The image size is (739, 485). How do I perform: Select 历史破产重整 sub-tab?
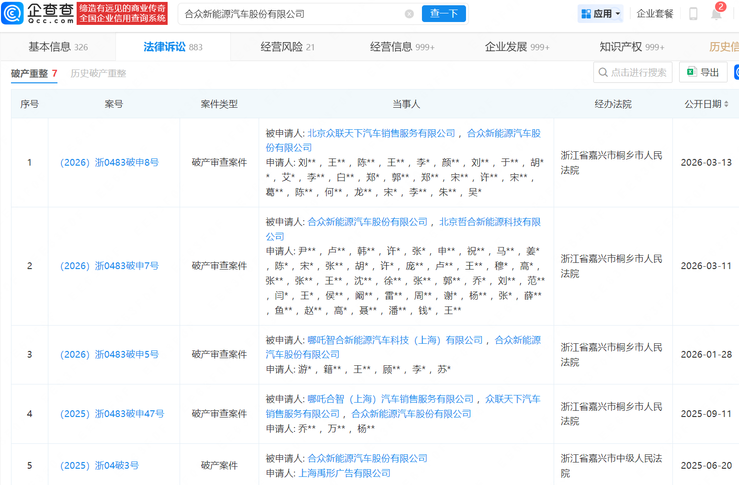click(98, 73)
